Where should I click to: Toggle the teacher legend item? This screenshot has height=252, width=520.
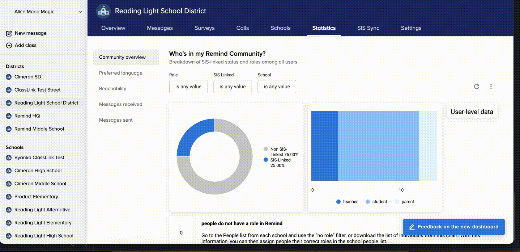point(347,202)
